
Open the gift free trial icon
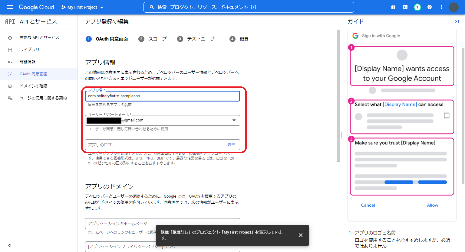[393, 7]
